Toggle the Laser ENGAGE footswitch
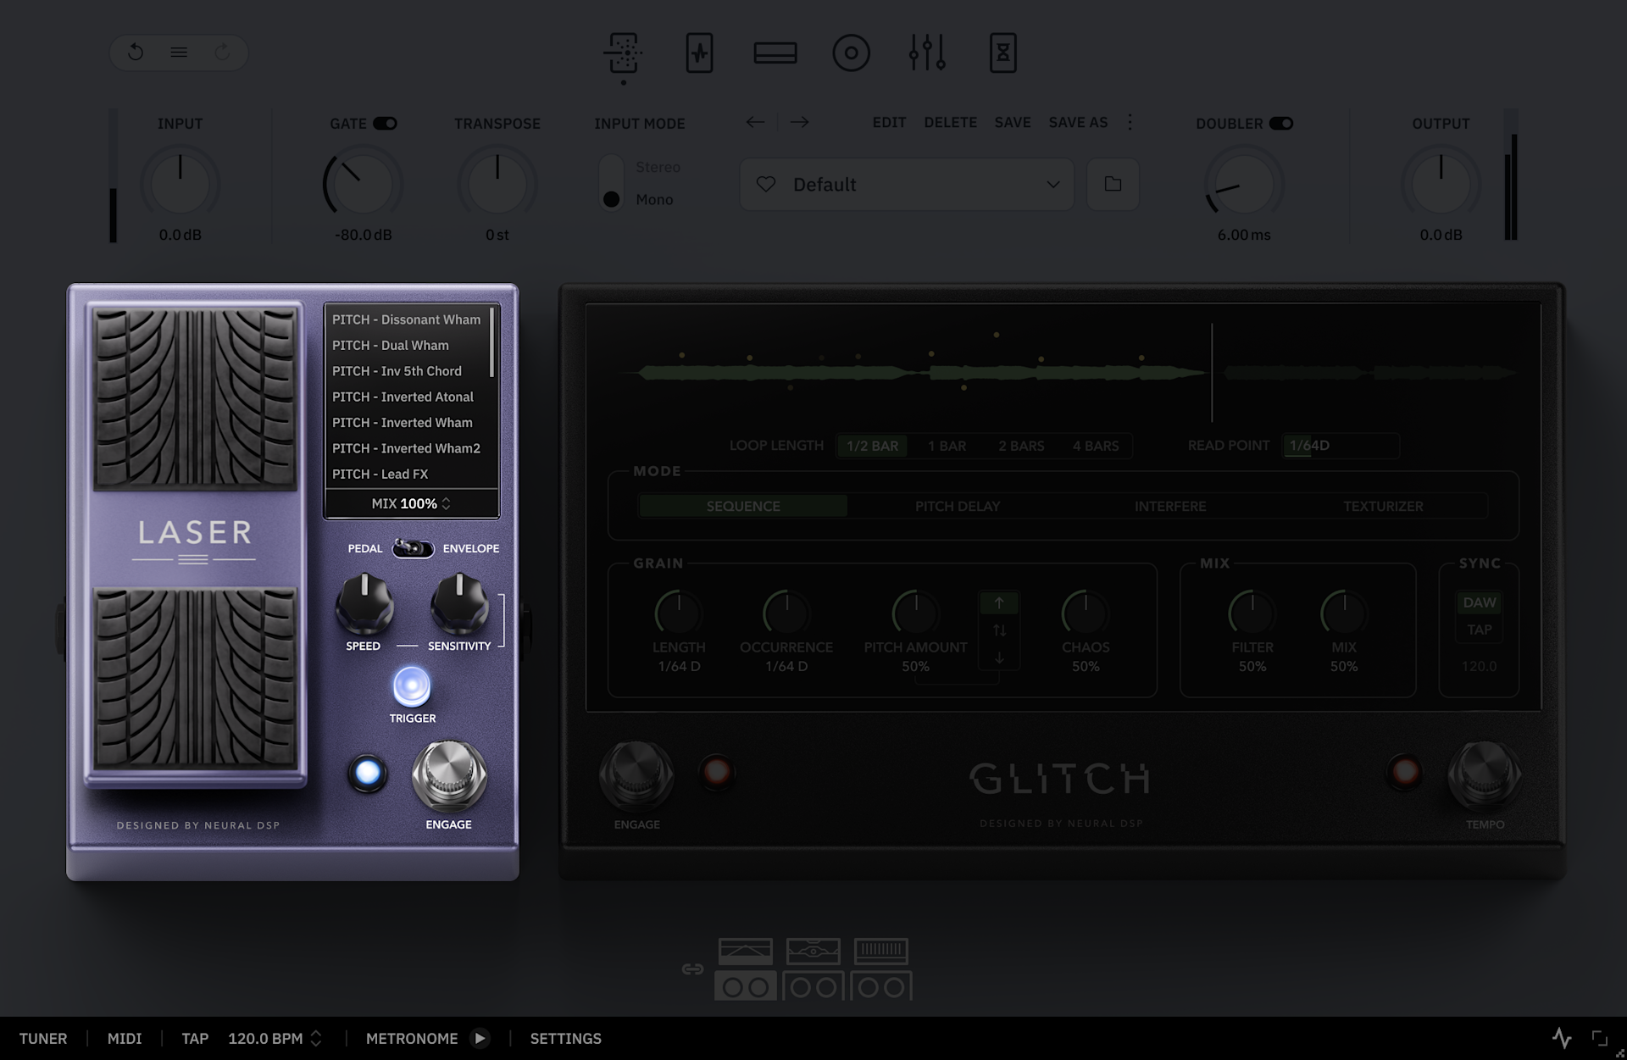Screen dimensions: 1627x1060 pos(449,774)
